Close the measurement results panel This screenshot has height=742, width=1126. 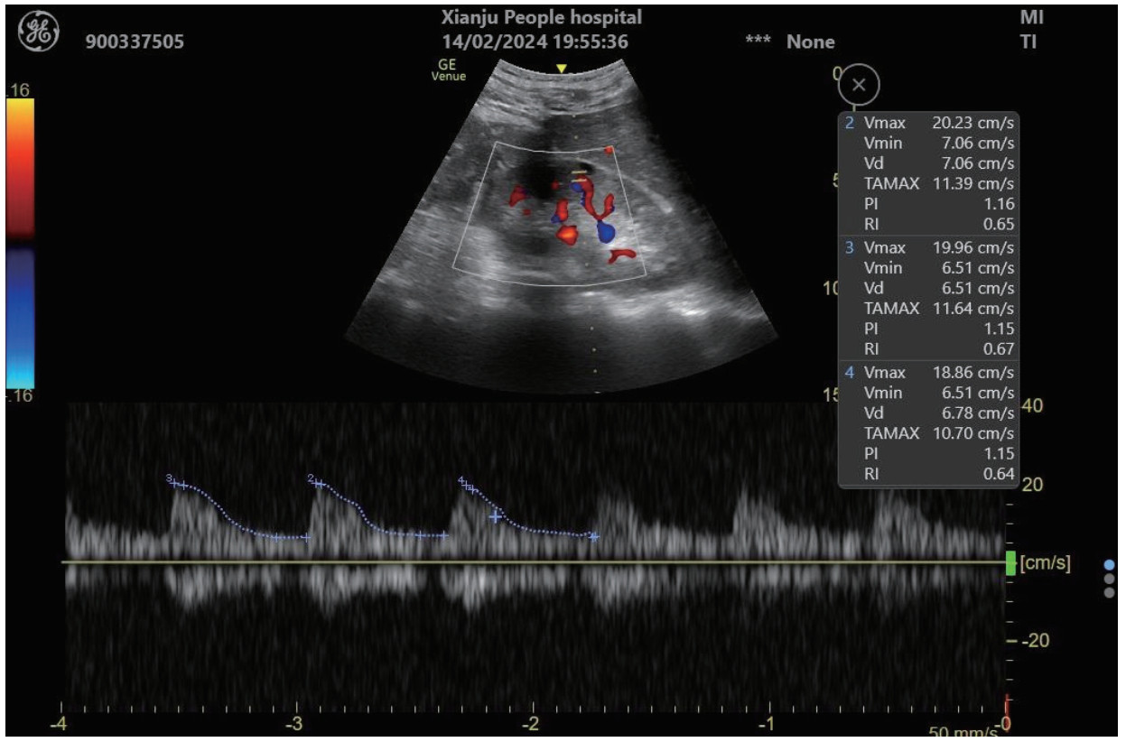(x=859, y=85)
